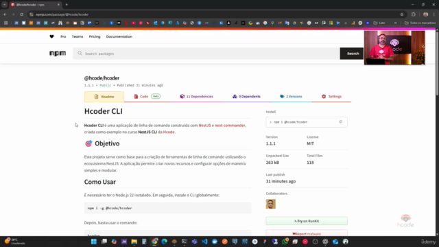Click the MIT license value
Screen dimensions: 439x247
[310, 143]
